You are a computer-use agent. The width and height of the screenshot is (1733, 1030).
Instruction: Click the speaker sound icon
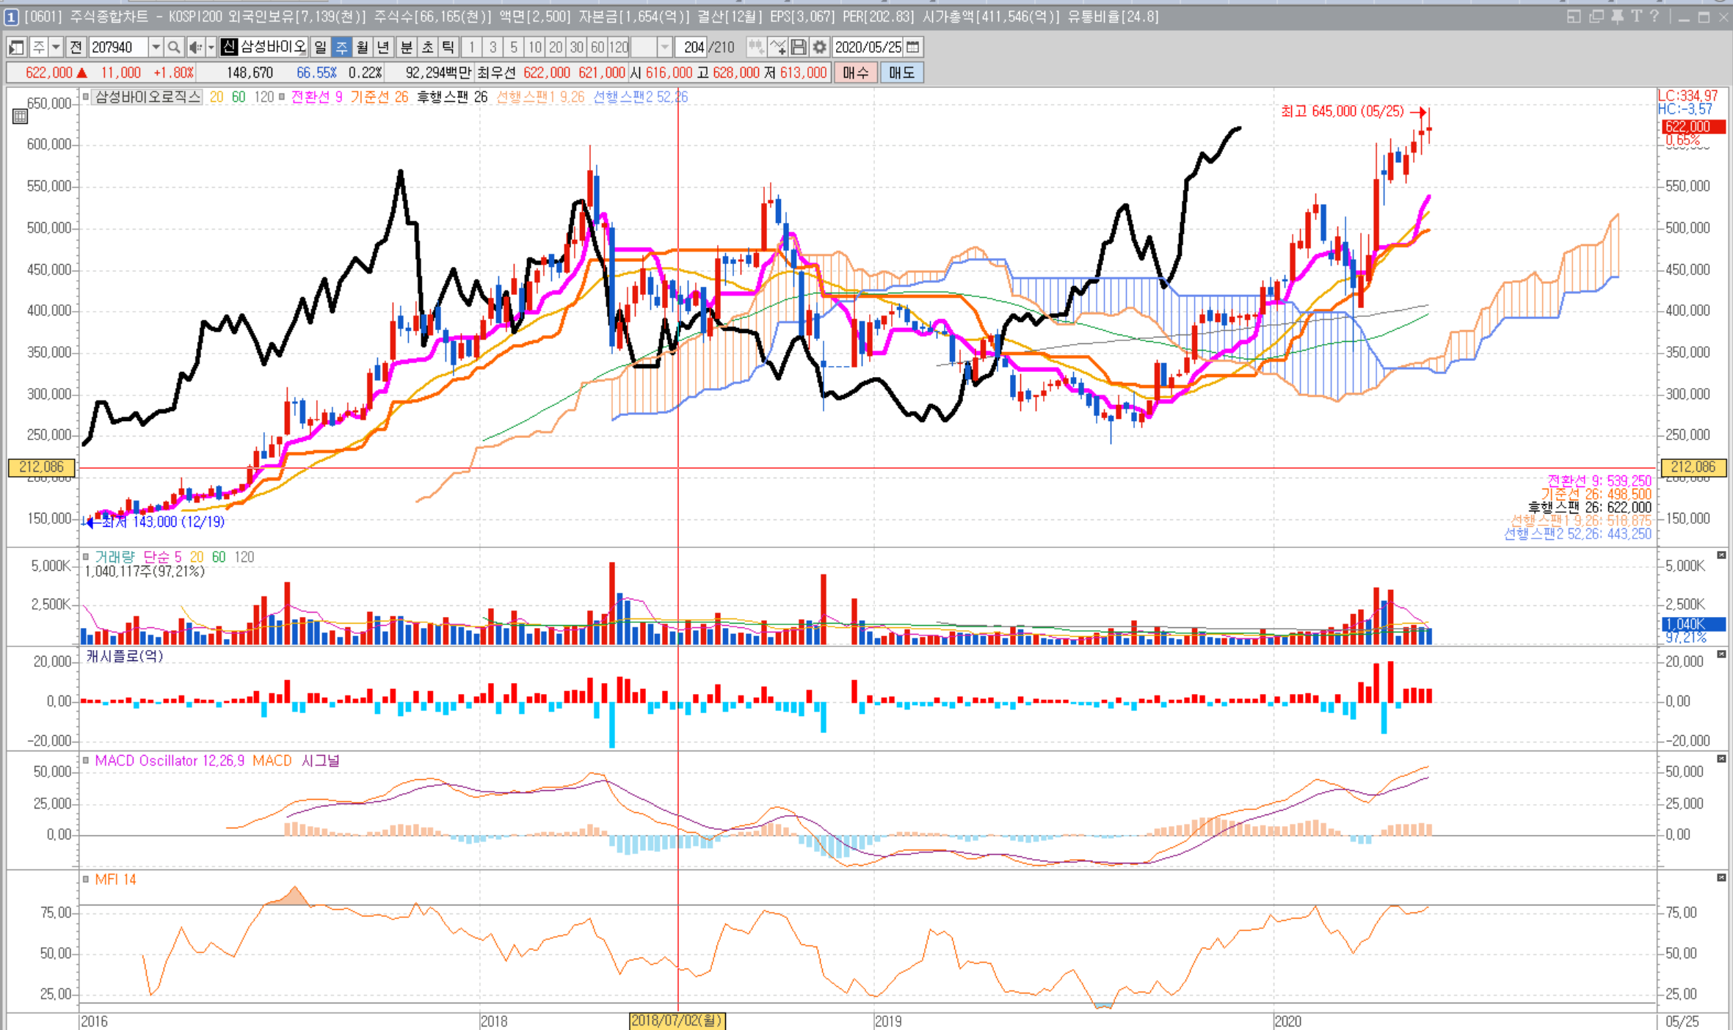click(x=195, y=48)
